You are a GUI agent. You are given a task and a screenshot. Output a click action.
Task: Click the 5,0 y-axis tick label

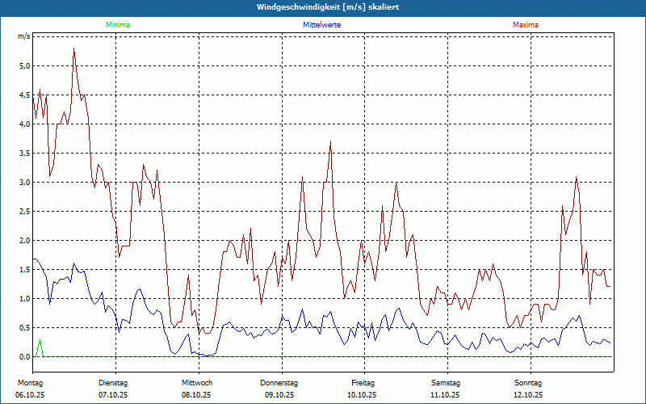[x=24, y=66]
